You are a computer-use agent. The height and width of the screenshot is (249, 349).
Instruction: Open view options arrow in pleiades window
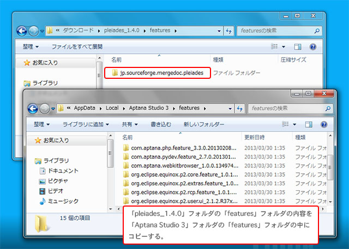click(284, 47)
